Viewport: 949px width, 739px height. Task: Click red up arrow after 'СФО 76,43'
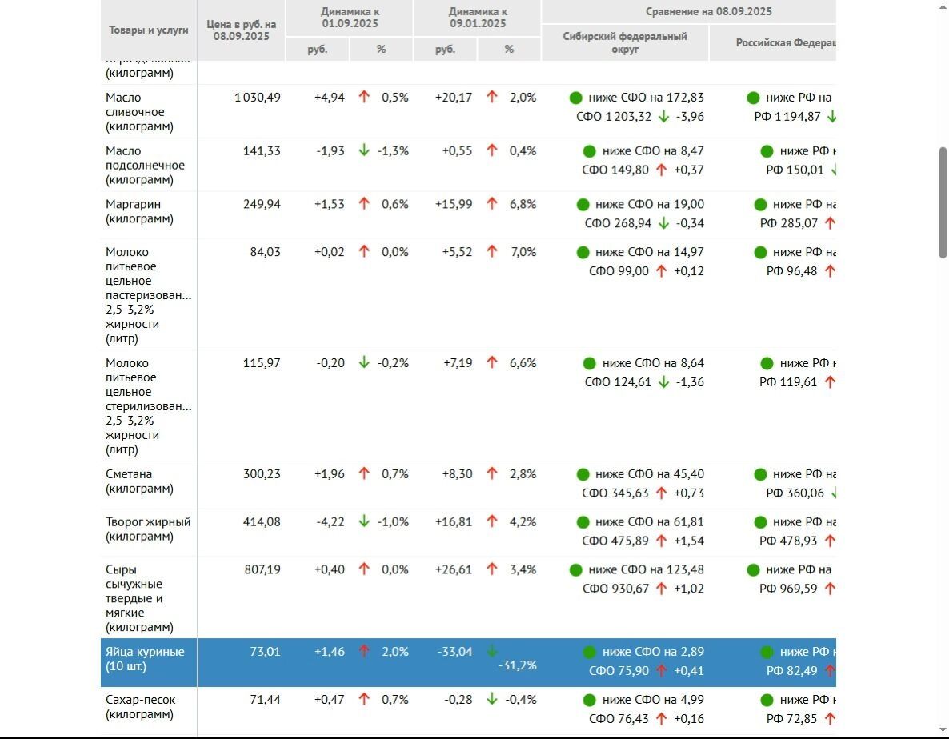pos(661,718)
